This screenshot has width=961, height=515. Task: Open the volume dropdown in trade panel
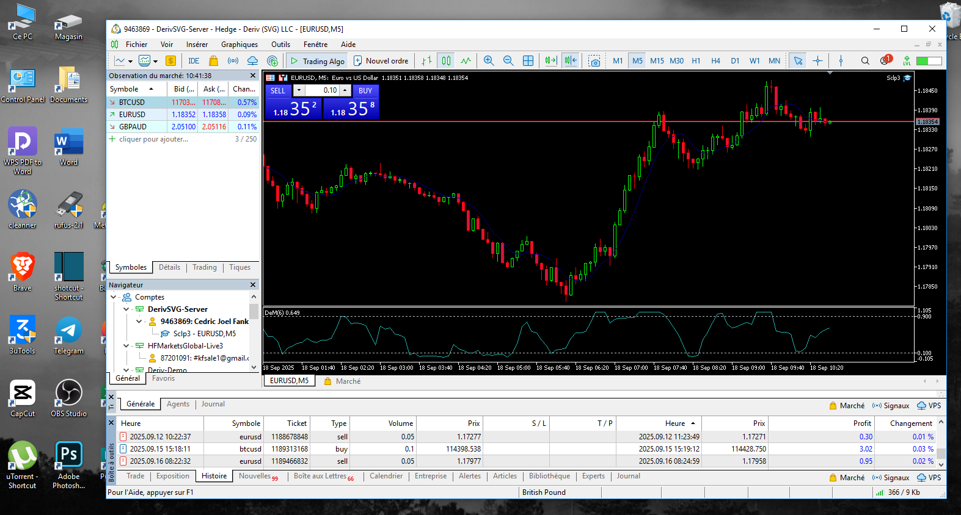[298, 90]
